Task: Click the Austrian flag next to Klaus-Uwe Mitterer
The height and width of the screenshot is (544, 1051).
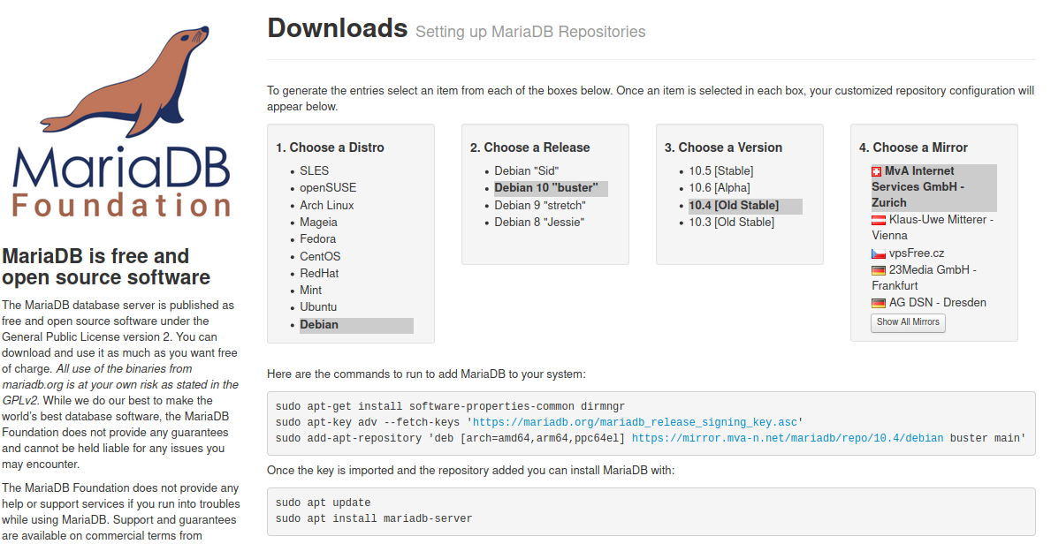Action: click(x=878, y=220)
